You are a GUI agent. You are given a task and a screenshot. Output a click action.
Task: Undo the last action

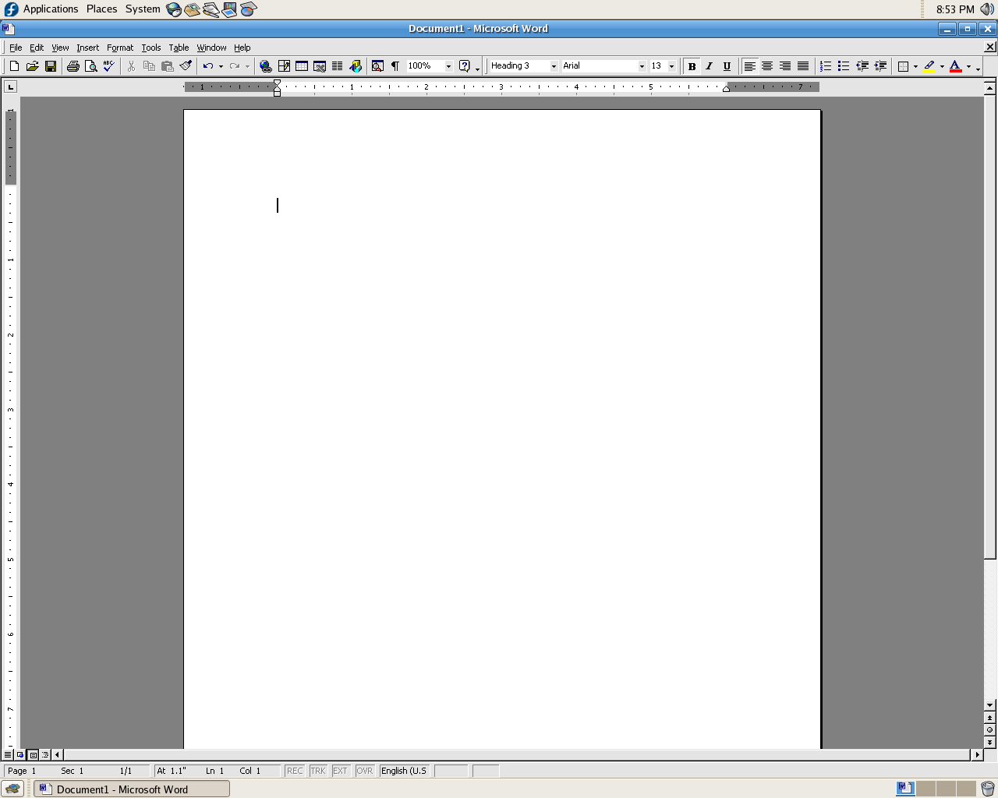coord(207,66)
